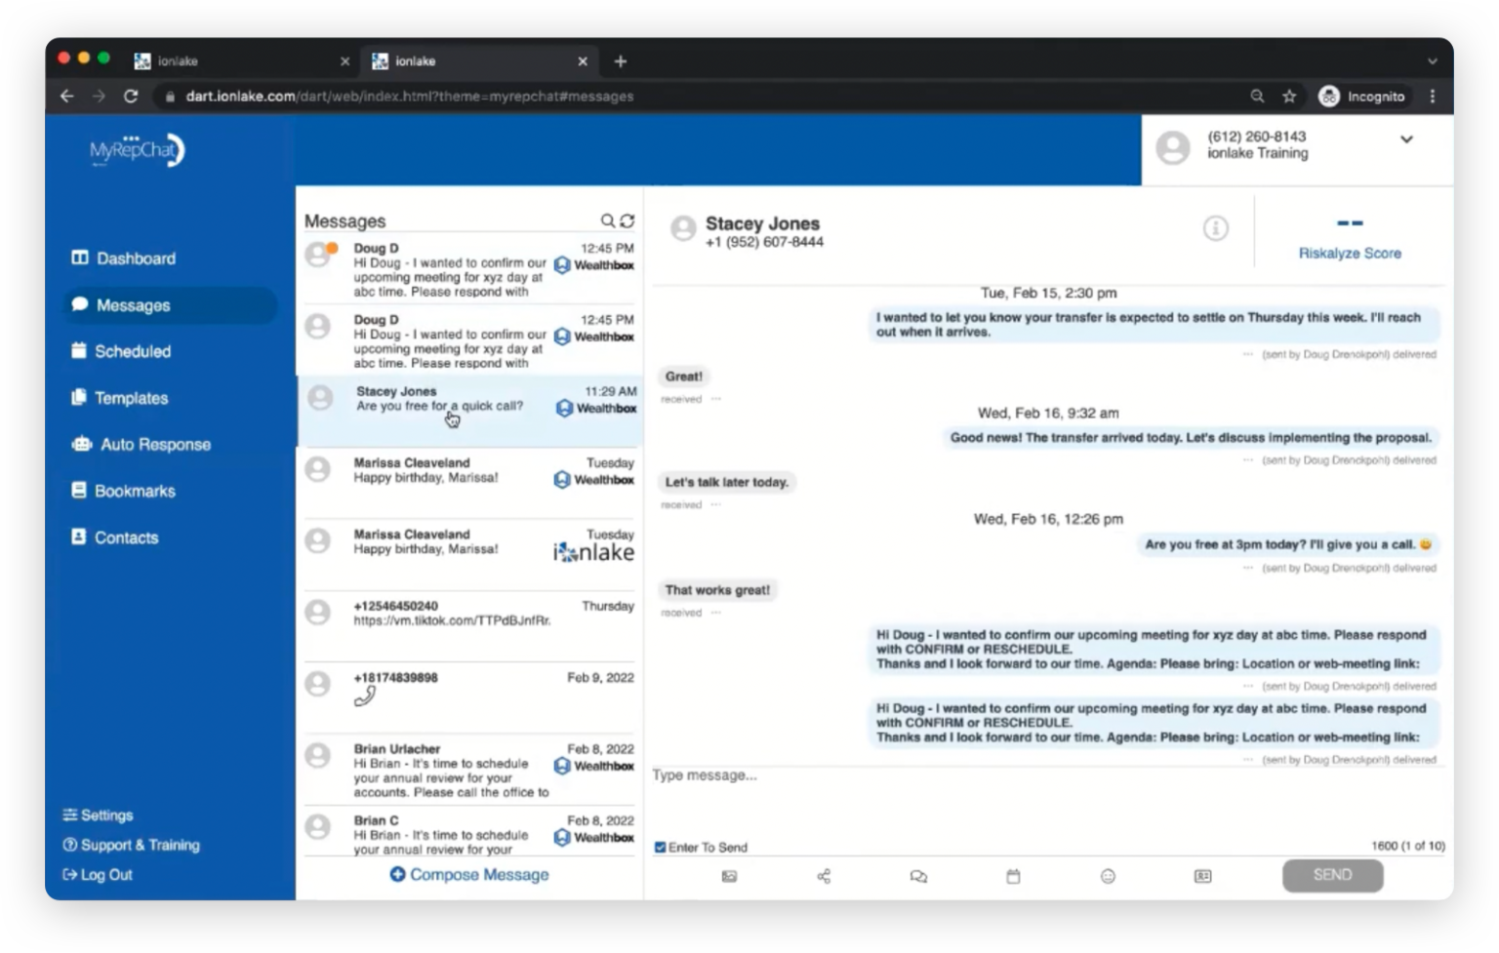
Task: Click the share icon below the message box
Action: click(x=823, y=876)
